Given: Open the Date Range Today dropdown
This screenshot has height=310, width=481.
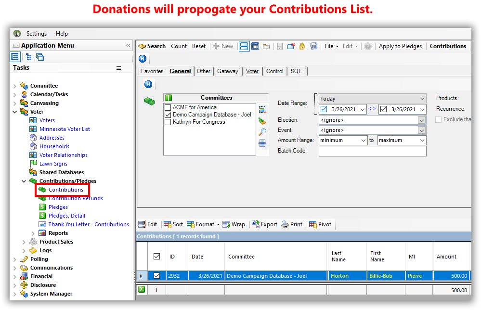Looking at the screenshot, I should pyautogui.click(x=422, y=99).
